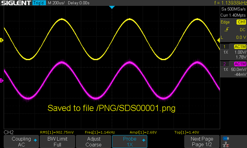Click the Saved to file message

[111, 108]
